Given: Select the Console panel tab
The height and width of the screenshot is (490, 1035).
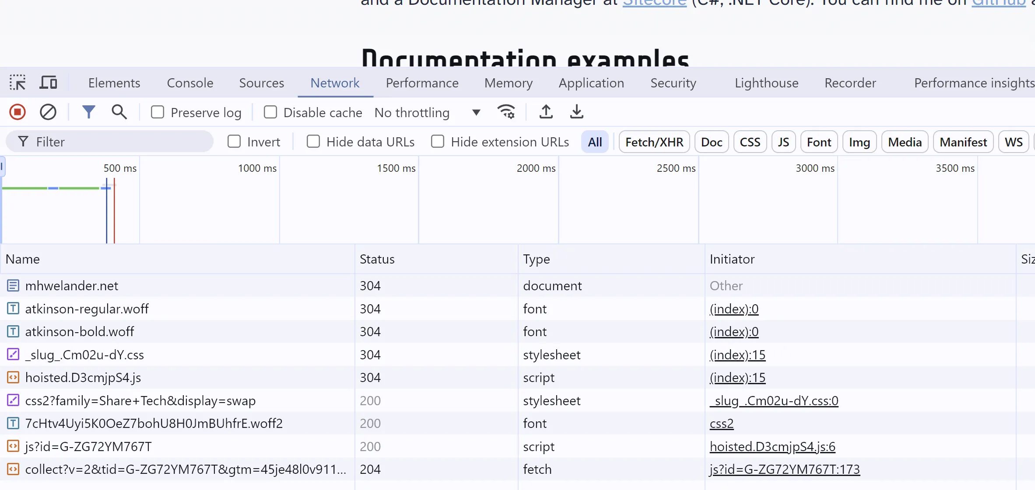Looking at the screenshot, I should click(190, 83).
